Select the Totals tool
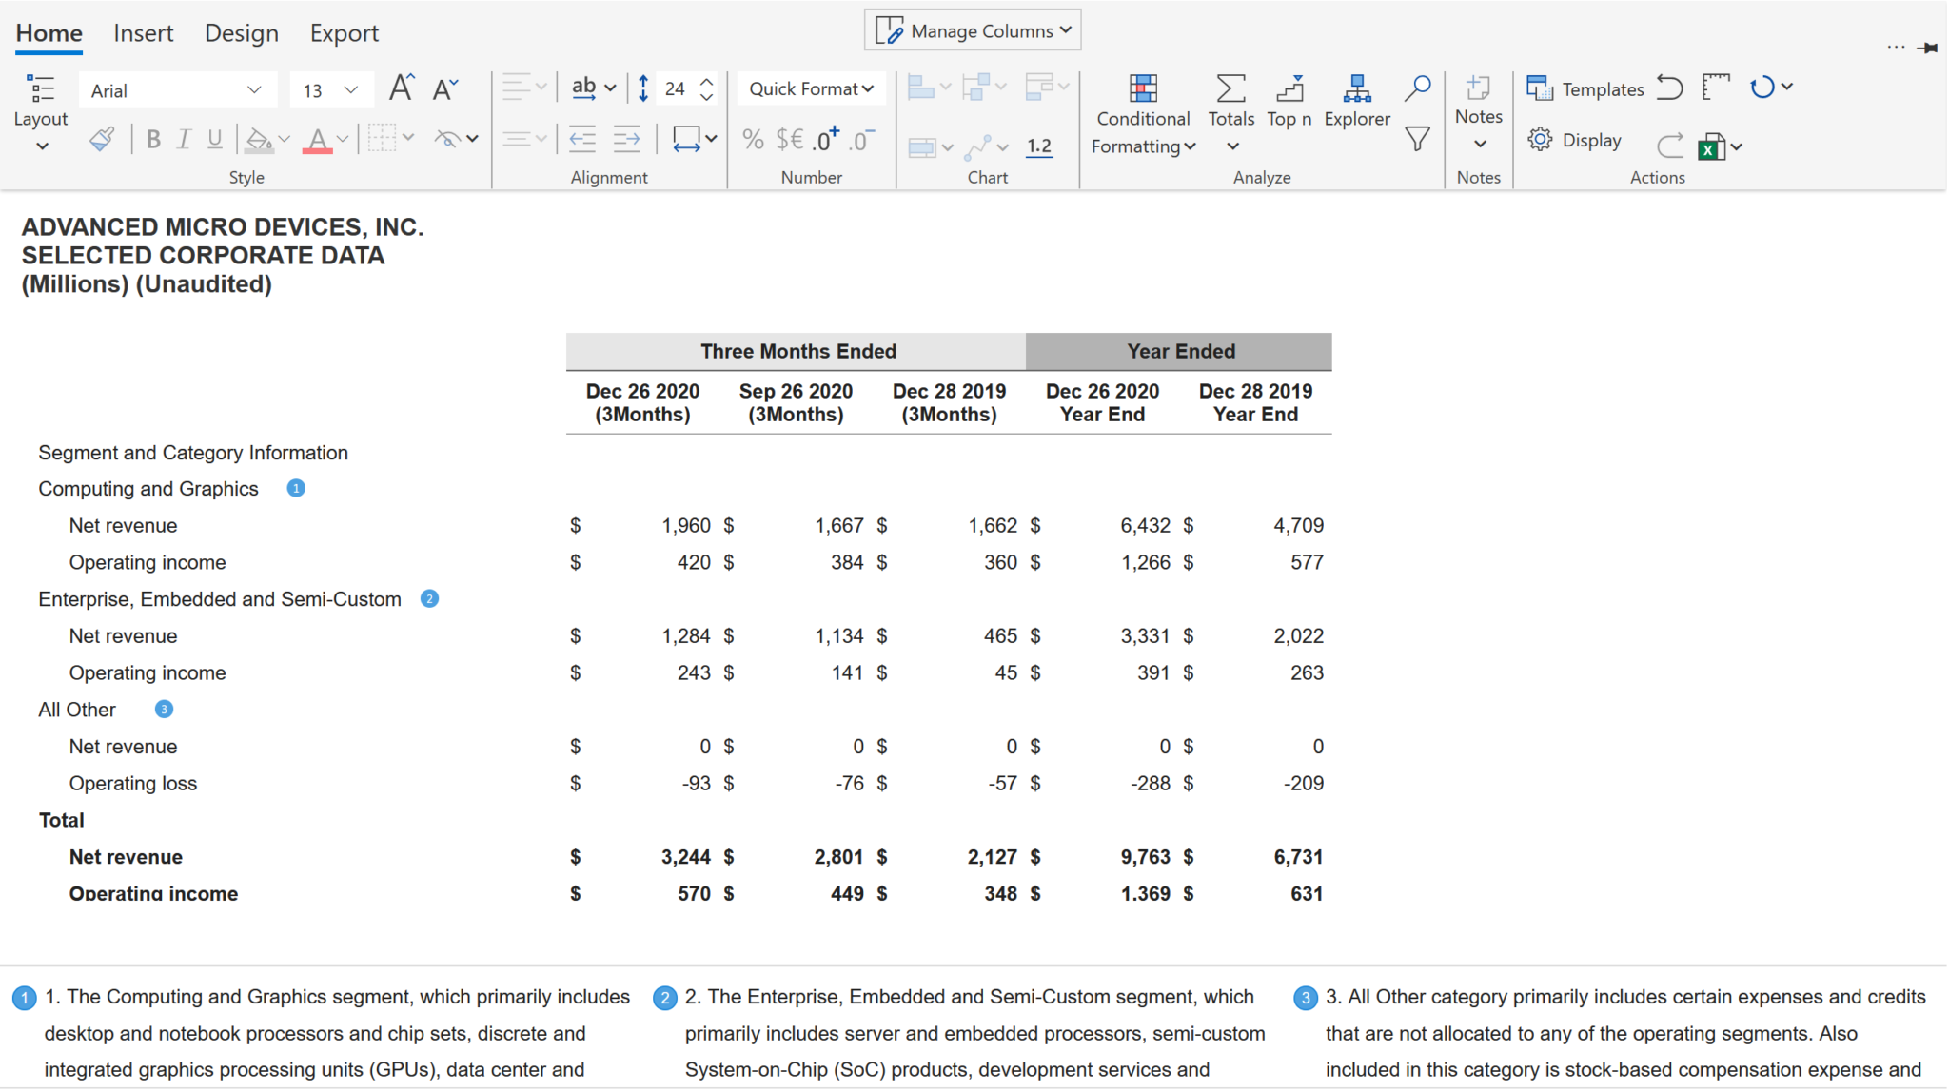This screenshot has height=1091, width=1949. point(1230,100)
